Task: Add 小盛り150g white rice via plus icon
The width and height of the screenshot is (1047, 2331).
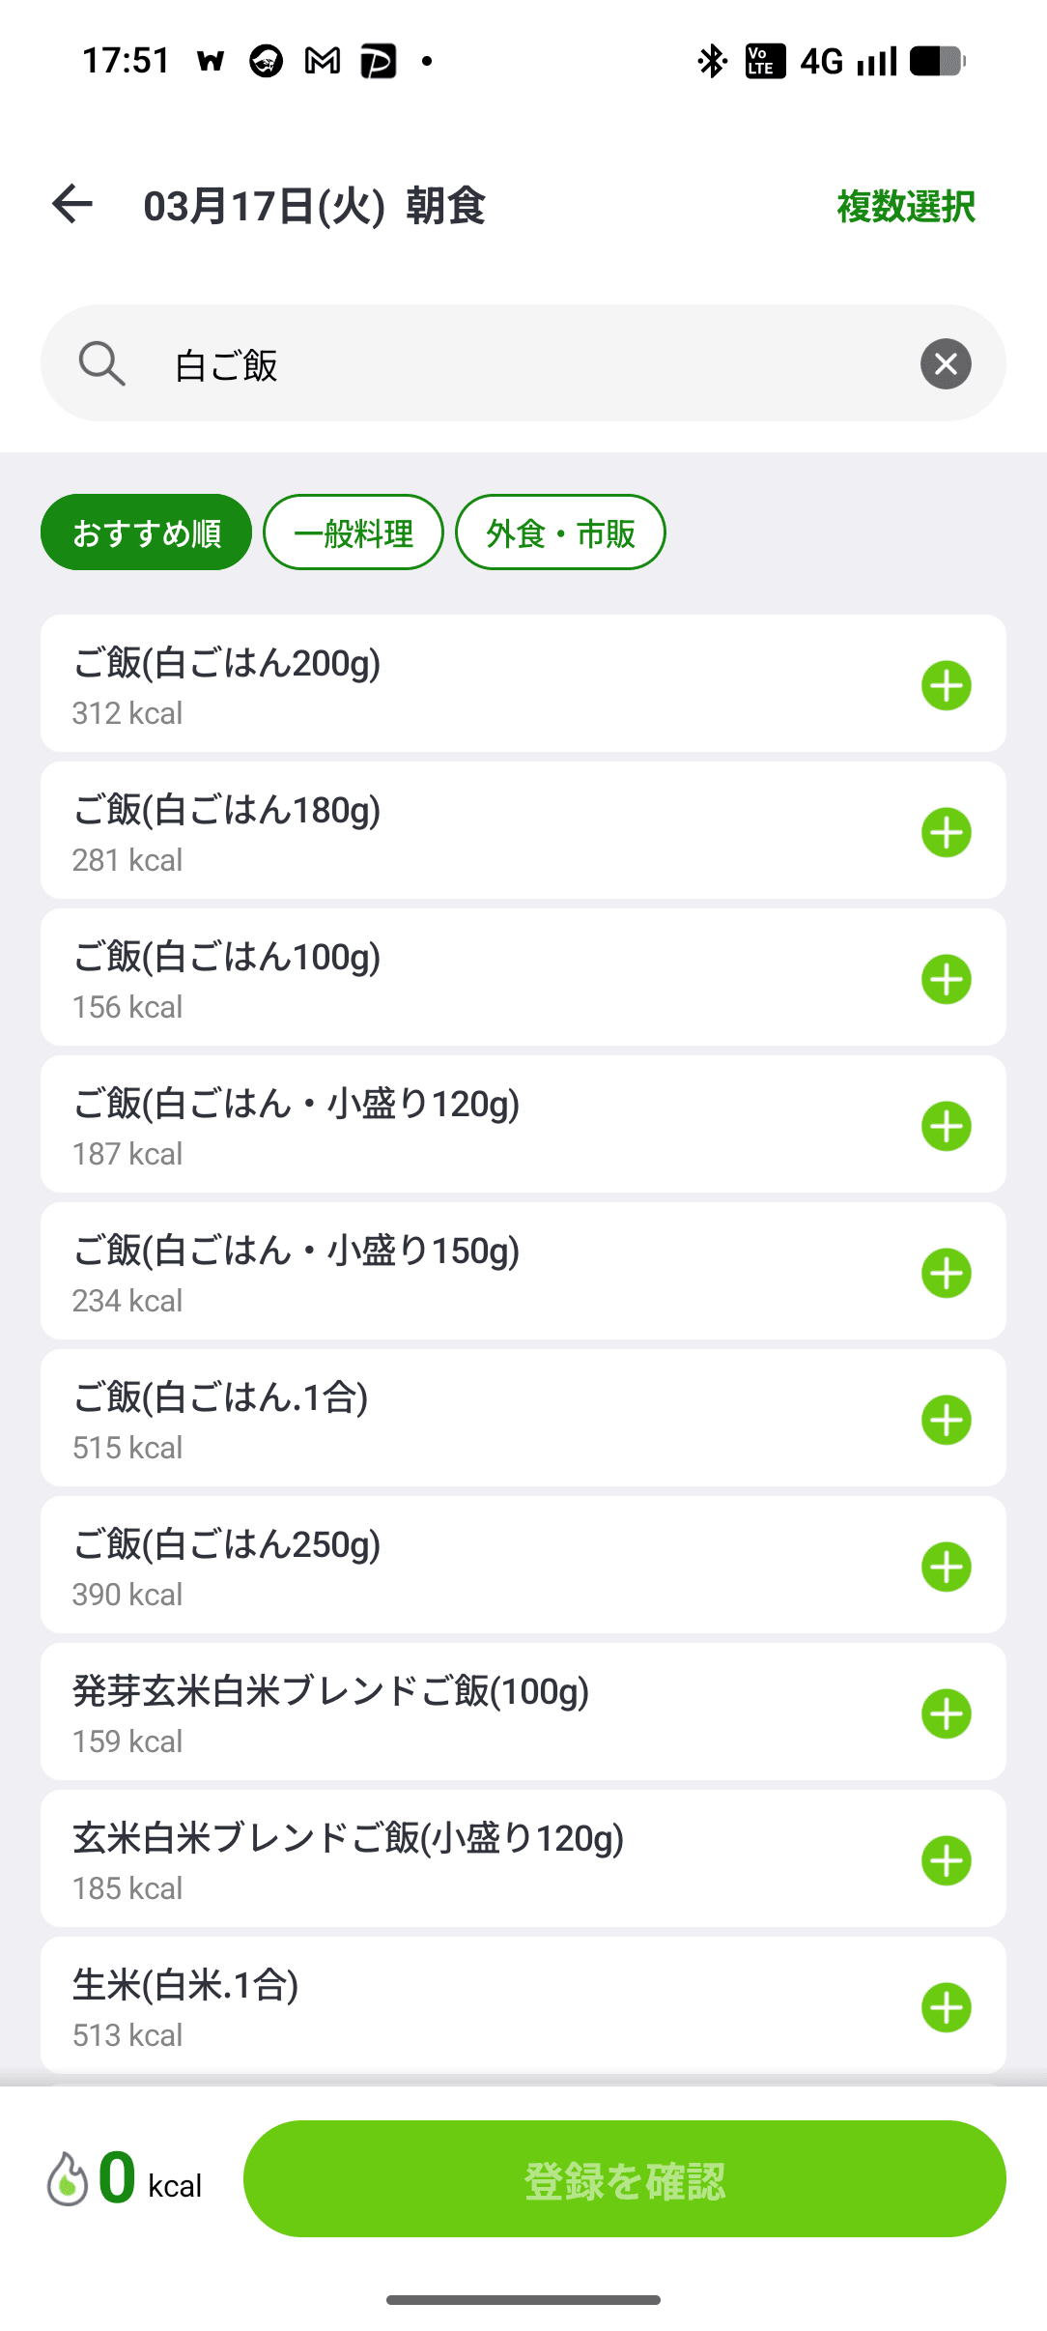Action: 946,1274
